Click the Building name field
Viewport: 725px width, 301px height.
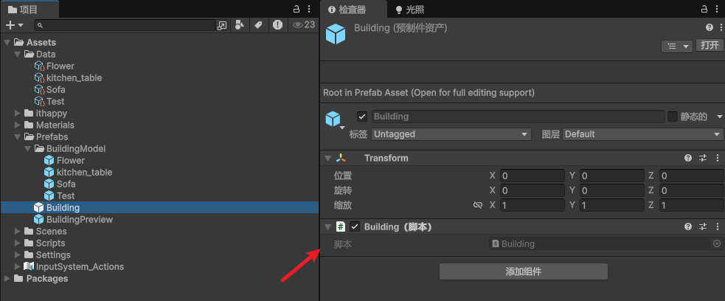point(518,117)
